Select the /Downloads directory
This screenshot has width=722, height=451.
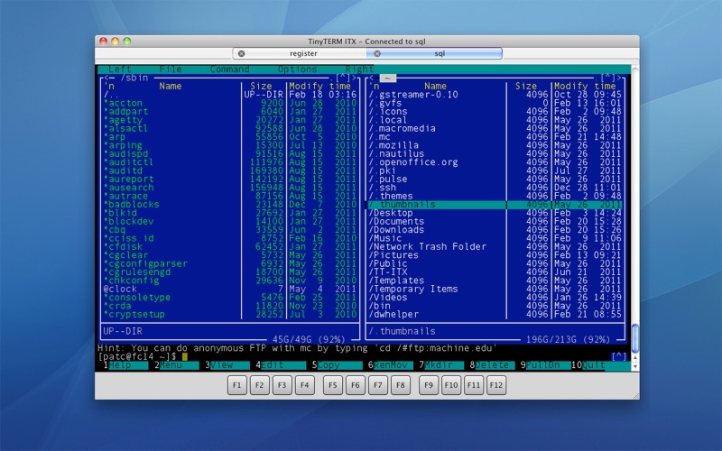(x=495, y=230)
